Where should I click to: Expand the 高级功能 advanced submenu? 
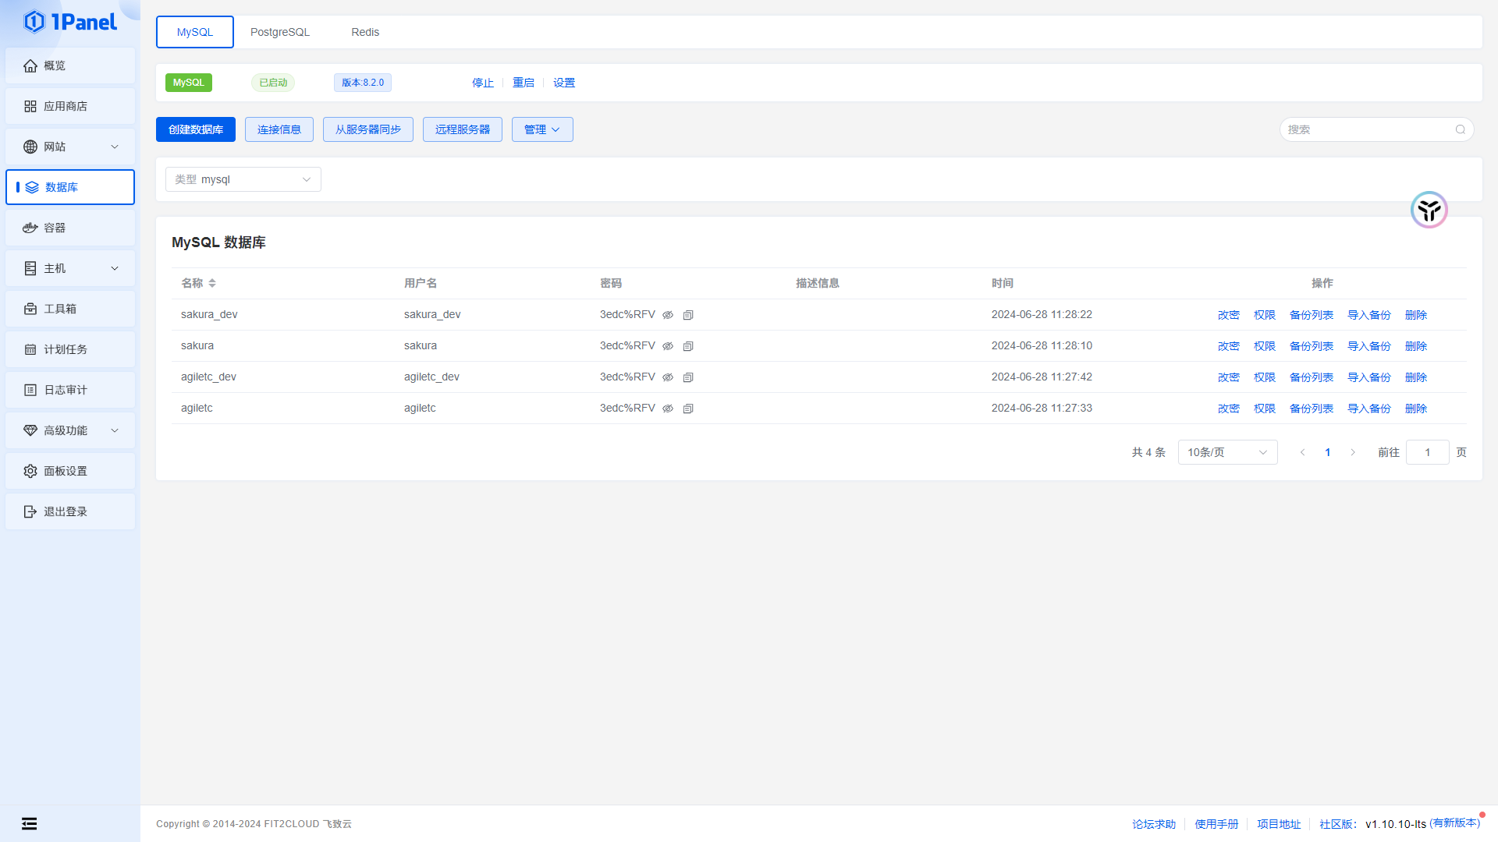point(70,430)
